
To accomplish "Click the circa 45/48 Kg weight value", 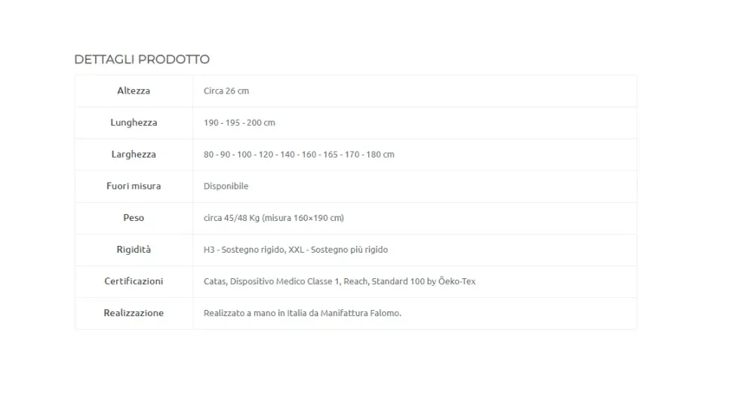I will [x=273, y=217].
